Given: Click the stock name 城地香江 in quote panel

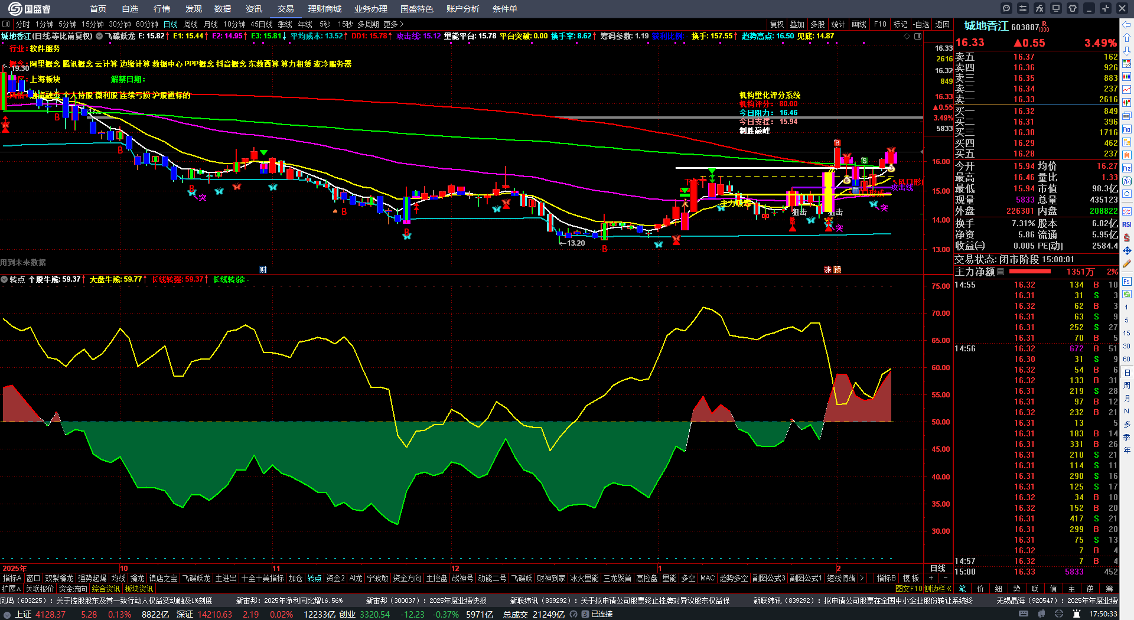Looking at the screenshot, I should pyautogui.click(x=986, y=26).
